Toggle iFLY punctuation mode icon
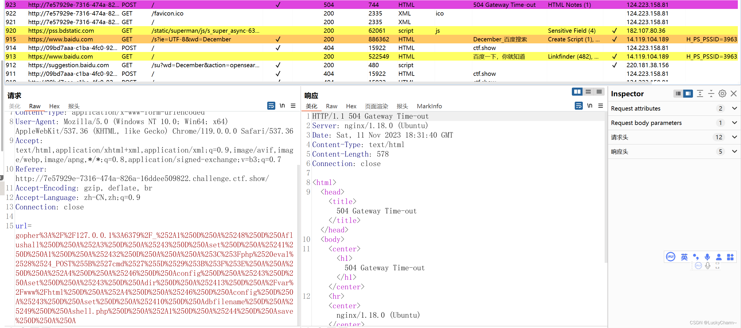This screenshot has width=741, height=328. tap(696, 257)
